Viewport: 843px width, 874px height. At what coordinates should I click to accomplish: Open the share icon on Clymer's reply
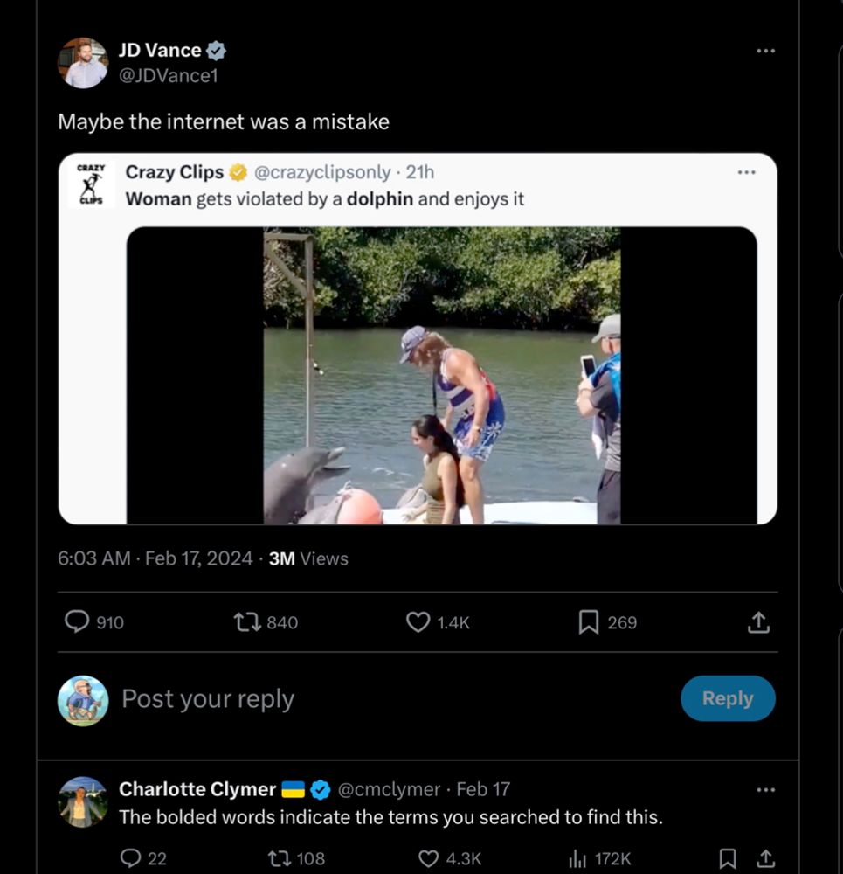[762, 859]
